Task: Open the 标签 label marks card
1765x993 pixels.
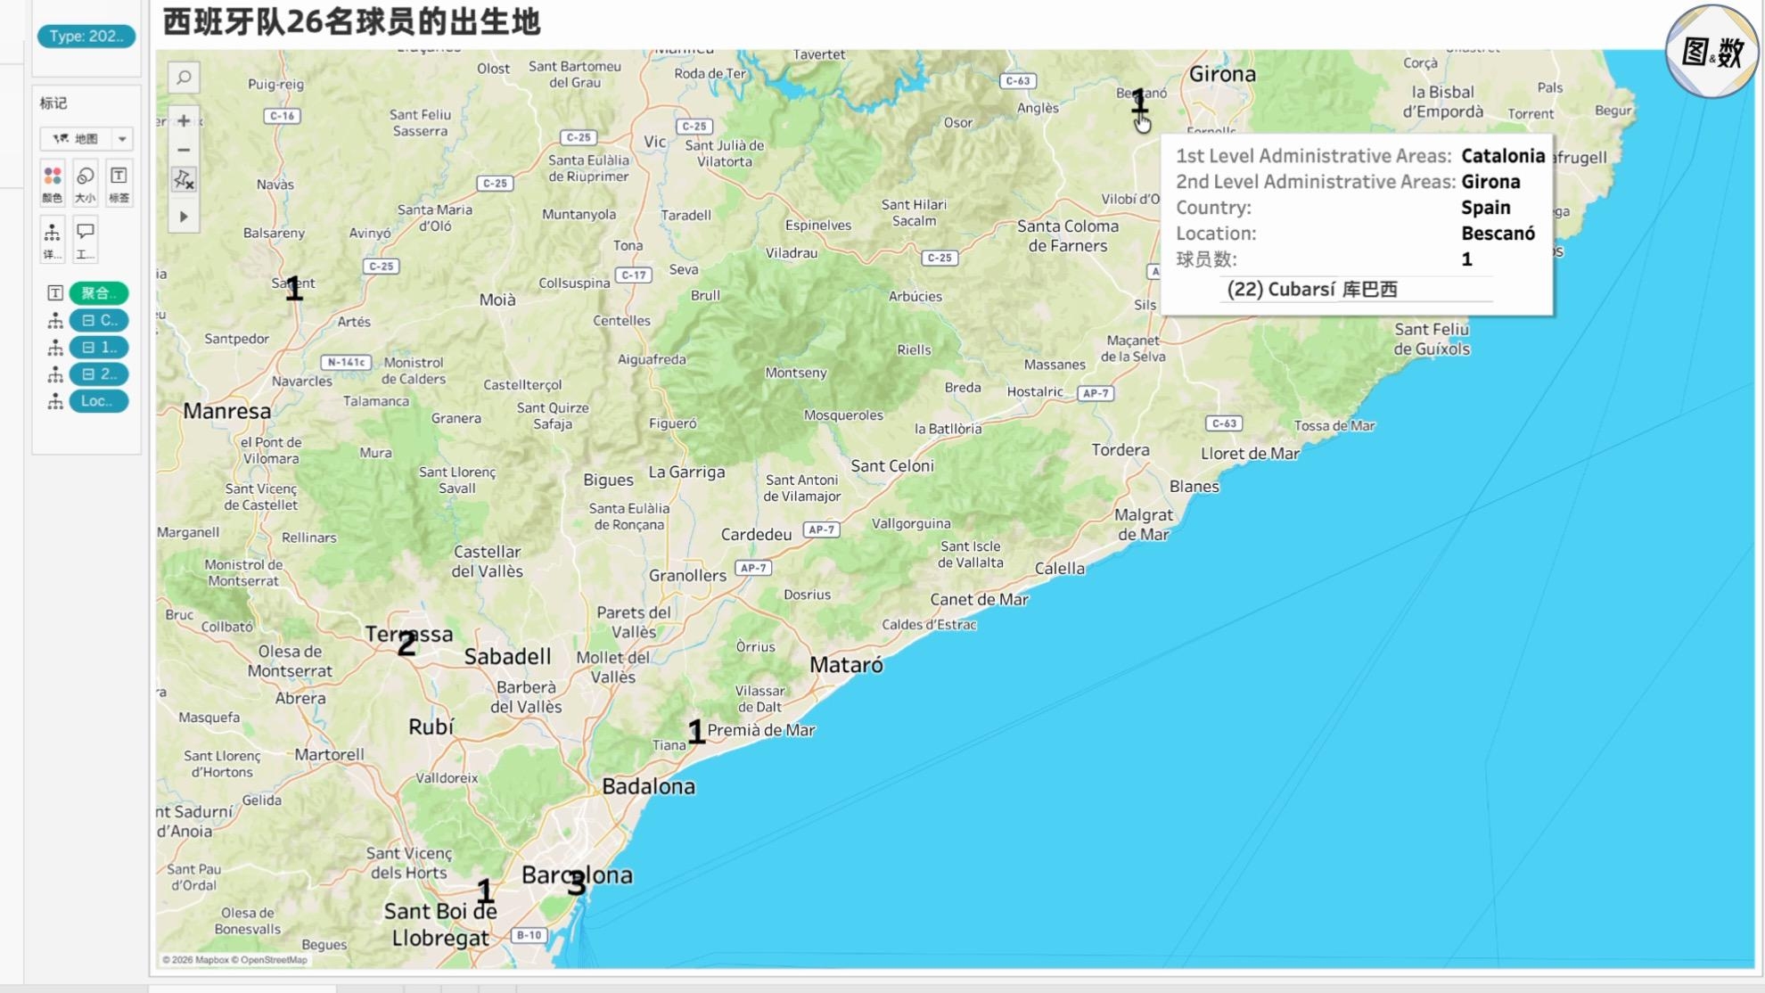Action: [119, 184]
